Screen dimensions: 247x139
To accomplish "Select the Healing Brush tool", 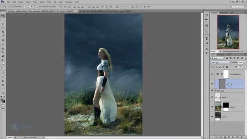I will (3, 40).
